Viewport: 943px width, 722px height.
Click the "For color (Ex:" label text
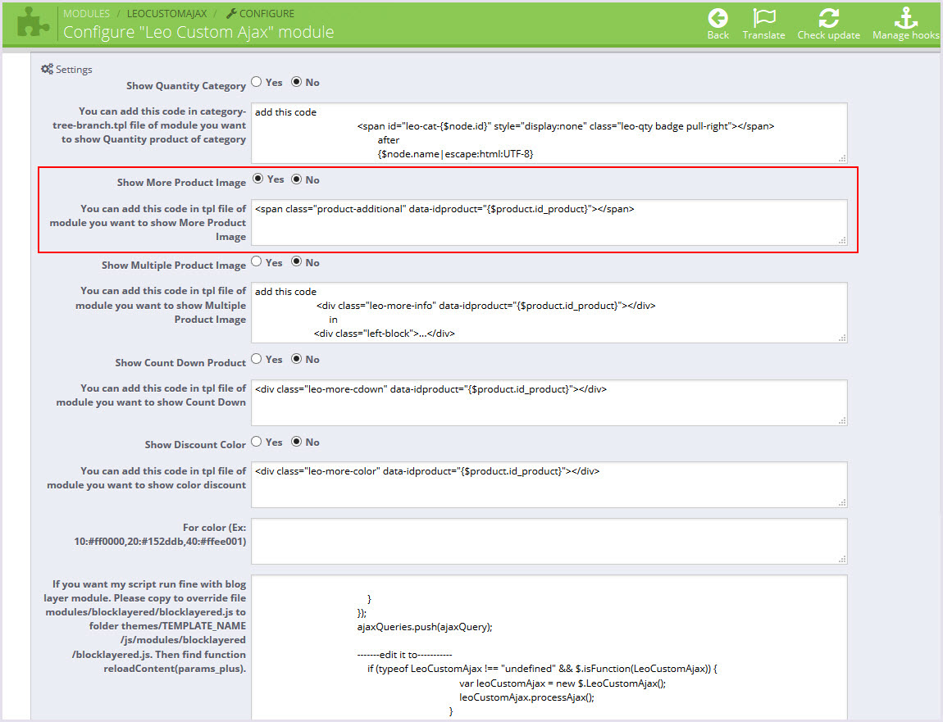click(214, 527)
